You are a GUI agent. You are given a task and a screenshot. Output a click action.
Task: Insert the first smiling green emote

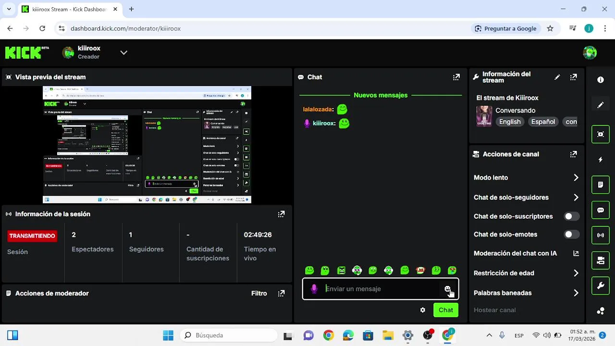309,271
